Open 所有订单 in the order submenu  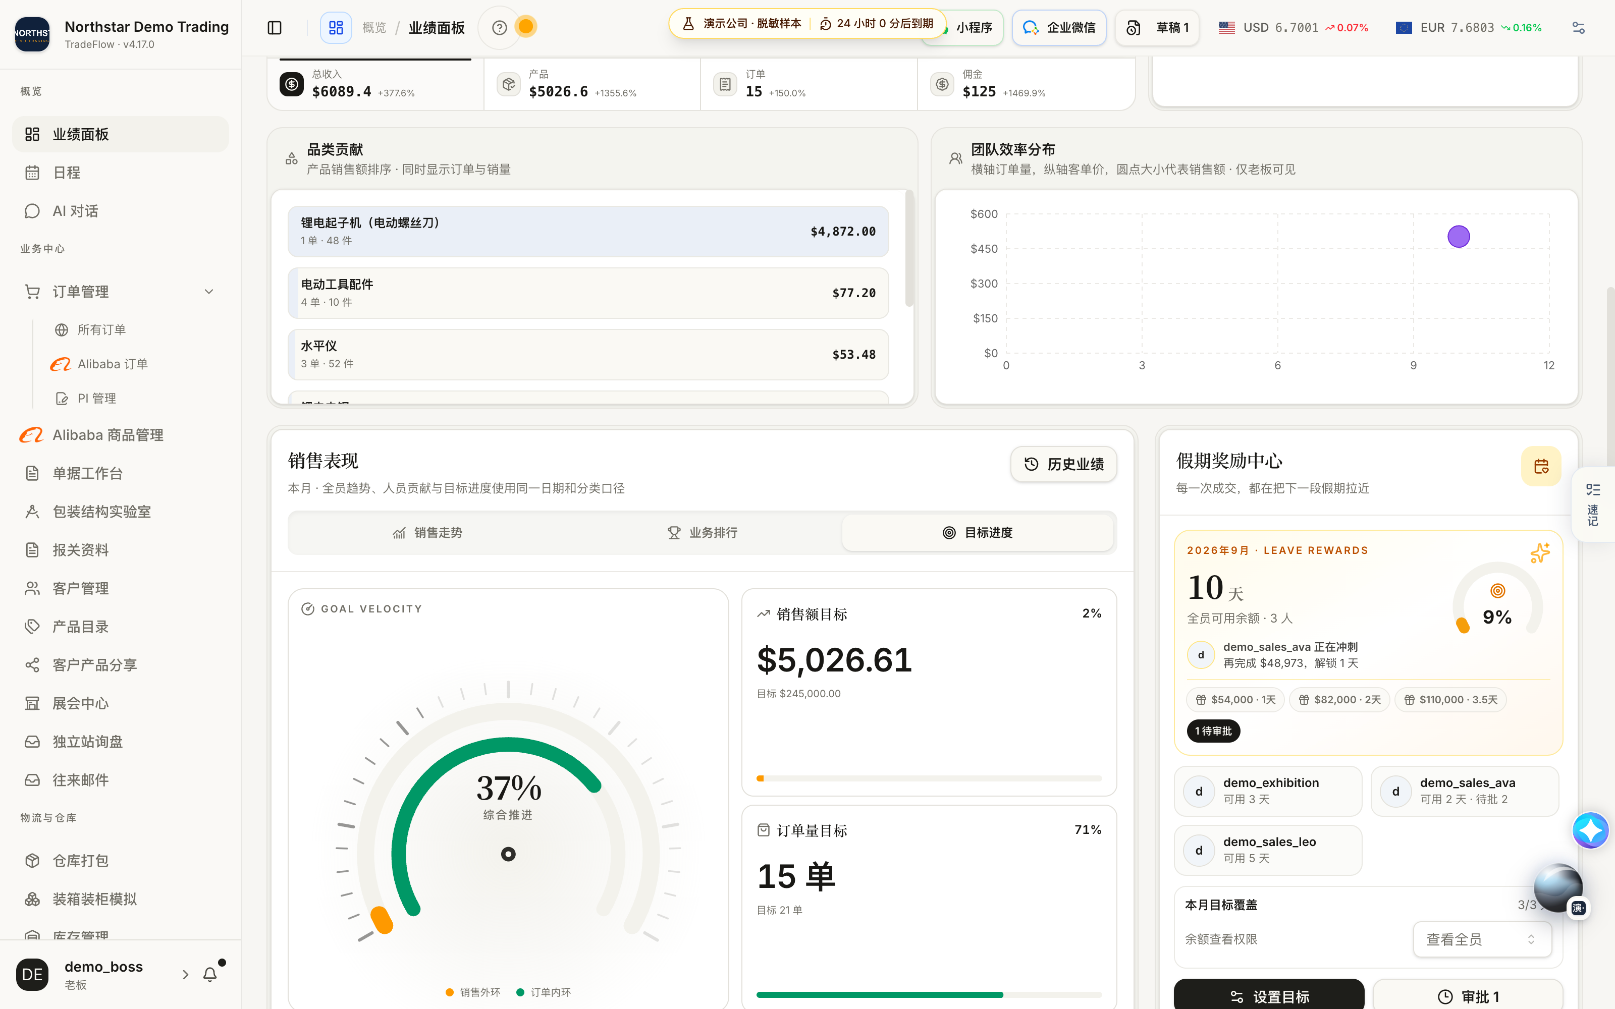(101, 329)
